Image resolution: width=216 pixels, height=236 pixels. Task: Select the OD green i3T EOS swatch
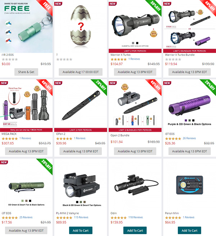point(22,201)
